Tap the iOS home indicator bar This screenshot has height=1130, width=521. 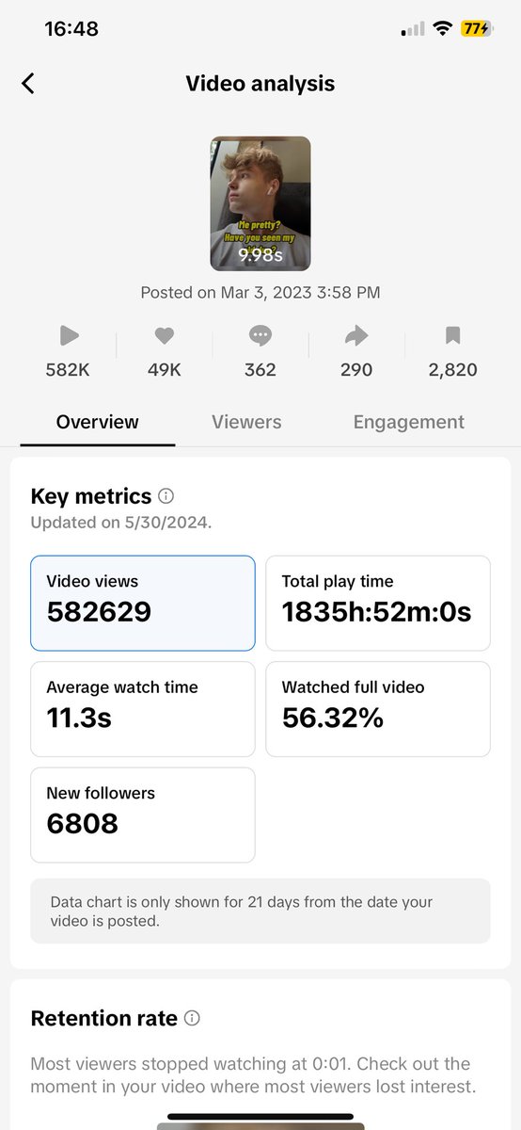(260, 1117)
